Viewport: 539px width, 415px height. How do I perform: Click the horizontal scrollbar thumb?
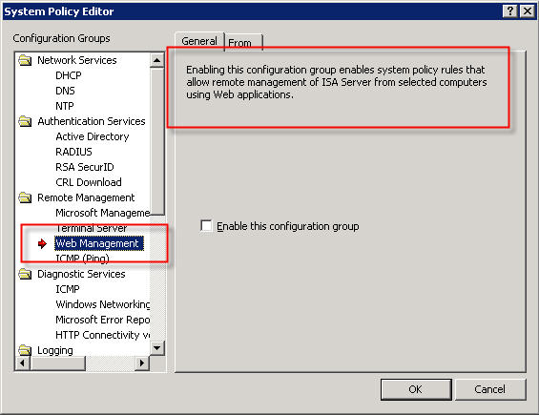(58, 363)
